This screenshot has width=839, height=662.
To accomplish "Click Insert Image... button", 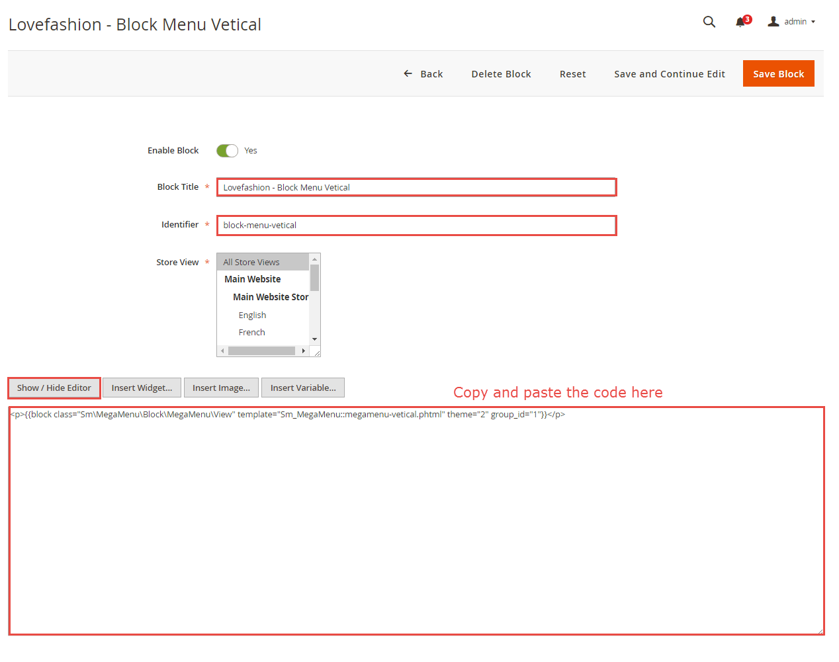I will [221, 388].
